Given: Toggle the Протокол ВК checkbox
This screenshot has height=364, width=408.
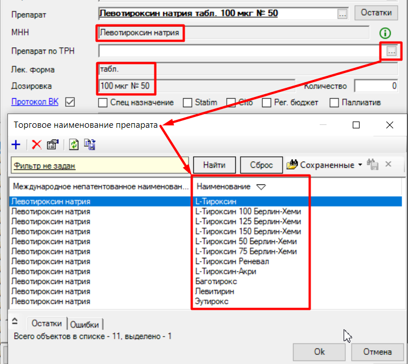Looking at the screenshot, I should coord(70,102).
